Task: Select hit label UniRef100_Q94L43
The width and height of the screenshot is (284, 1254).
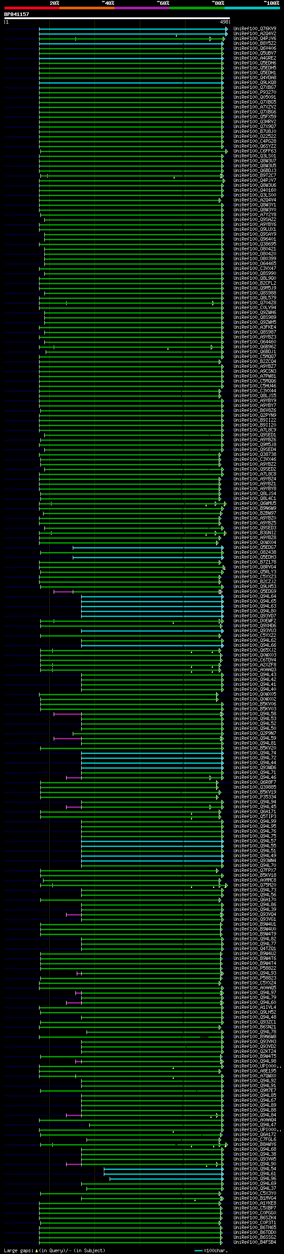Action: [255, 675]
